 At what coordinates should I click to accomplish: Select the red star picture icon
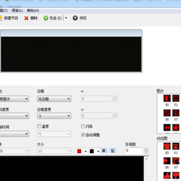click(176, 128)
